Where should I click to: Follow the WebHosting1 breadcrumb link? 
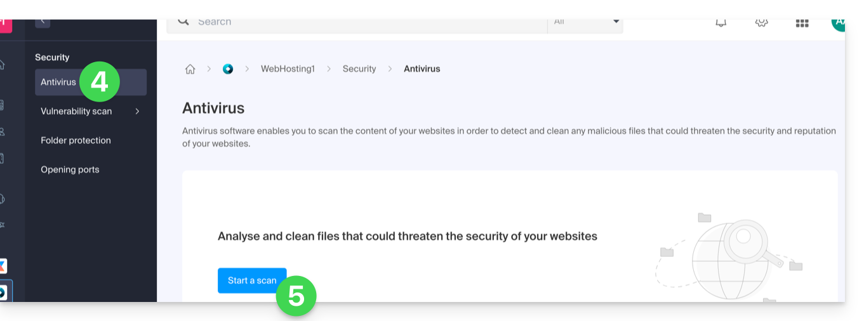click(288, 69)
